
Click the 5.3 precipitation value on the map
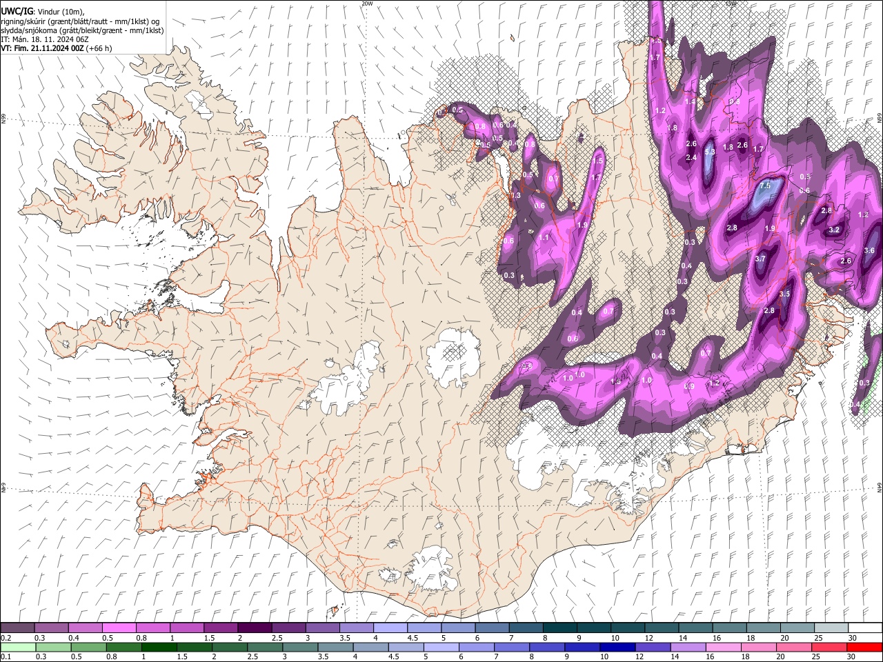pos(710,151)
